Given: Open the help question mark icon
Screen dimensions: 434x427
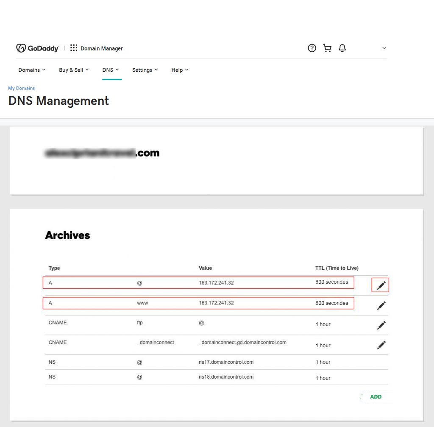Looking at the screenshot, I should [x=312, y=48].
